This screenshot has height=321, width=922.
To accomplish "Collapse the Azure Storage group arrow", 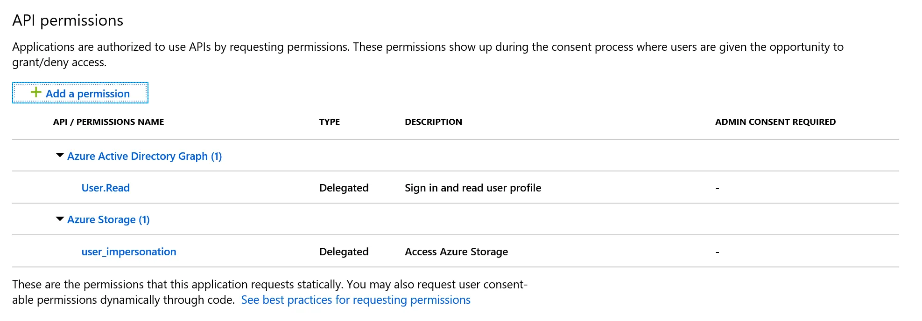I will 60,219.
